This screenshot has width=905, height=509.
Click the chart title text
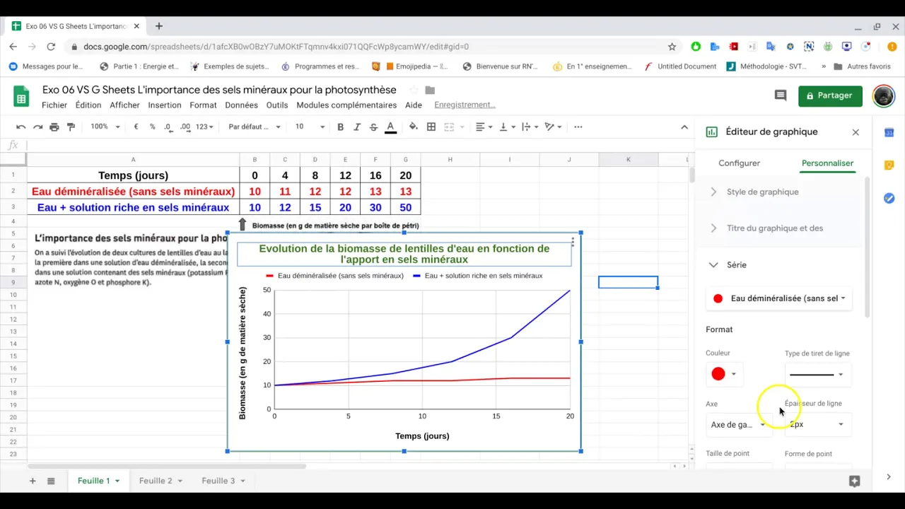[x=404, y=254]
